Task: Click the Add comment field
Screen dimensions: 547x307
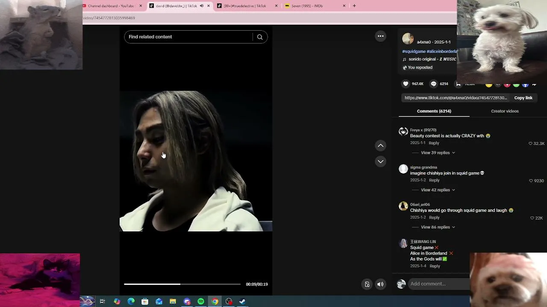Action: coord(439,284)
